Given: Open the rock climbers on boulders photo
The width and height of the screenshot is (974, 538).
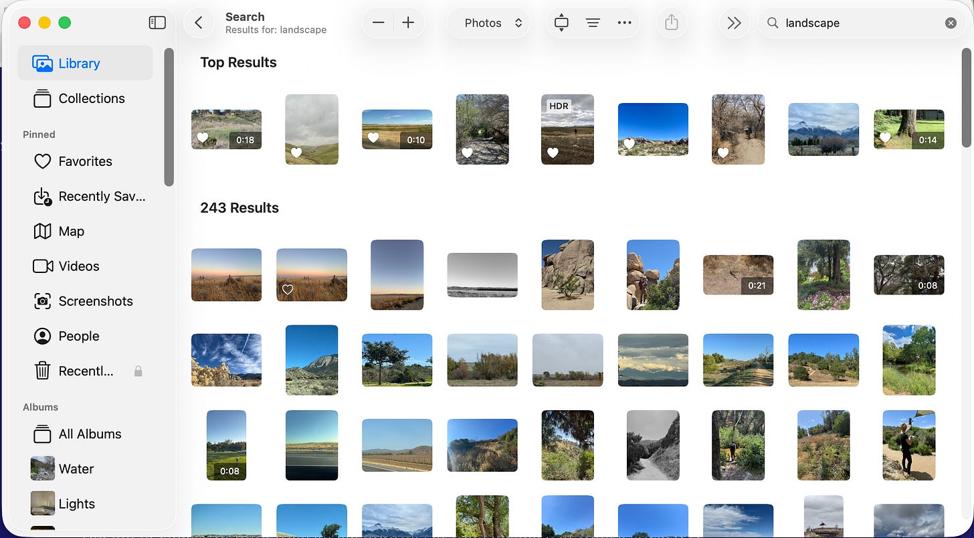Looking at the screenshot, I should [653, 275].
